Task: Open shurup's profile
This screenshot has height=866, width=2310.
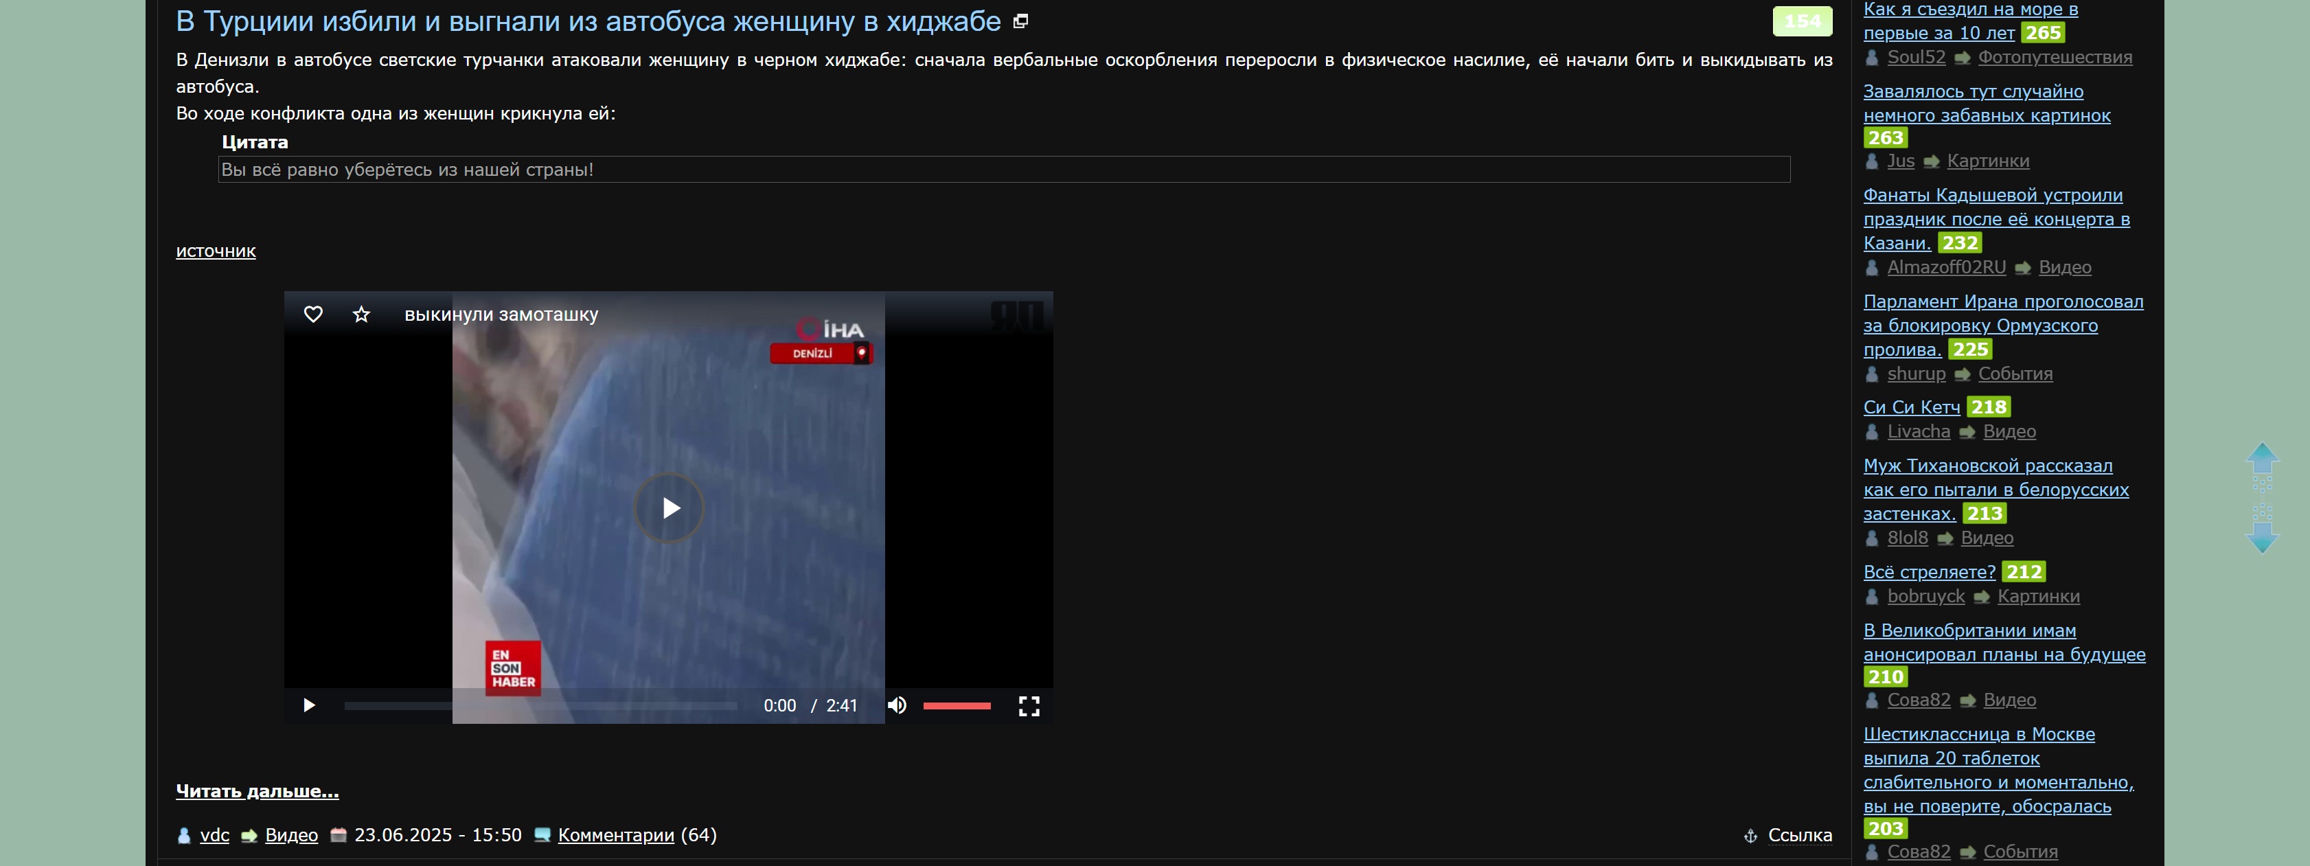Action: [1917, 374]
